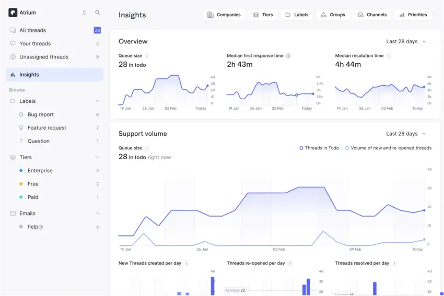The width and height of the screenshot is (444, 296).
Task: Switch to the Priorities tab
Action: click(413, 15)
